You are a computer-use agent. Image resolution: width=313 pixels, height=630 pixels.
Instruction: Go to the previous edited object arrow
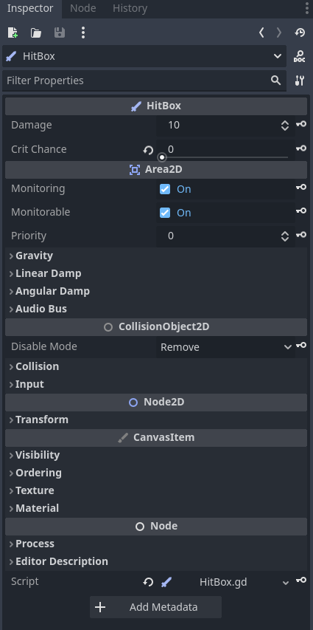tap(261, 32)
